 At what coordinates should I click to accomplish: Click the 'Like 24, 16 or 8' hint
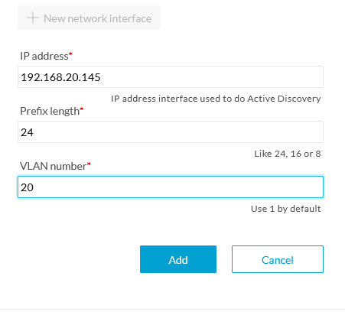tap(288, 154)
